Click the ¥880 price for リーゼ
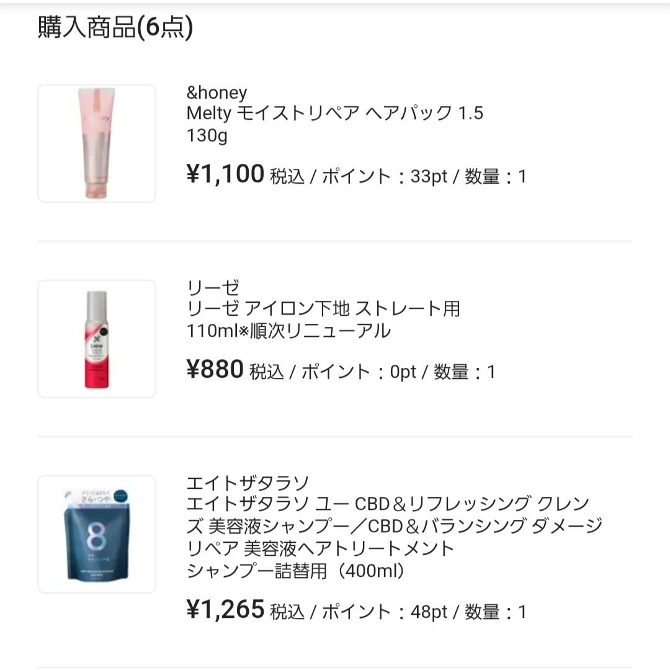Viewport: 670px width, 670px height. (x=216, y=369)
